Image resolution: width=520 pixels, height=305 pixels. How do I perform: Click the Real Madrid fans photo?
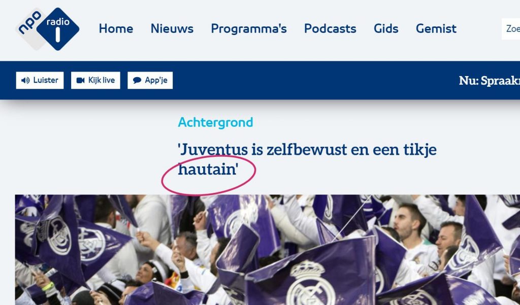click(x=260, y=249)
